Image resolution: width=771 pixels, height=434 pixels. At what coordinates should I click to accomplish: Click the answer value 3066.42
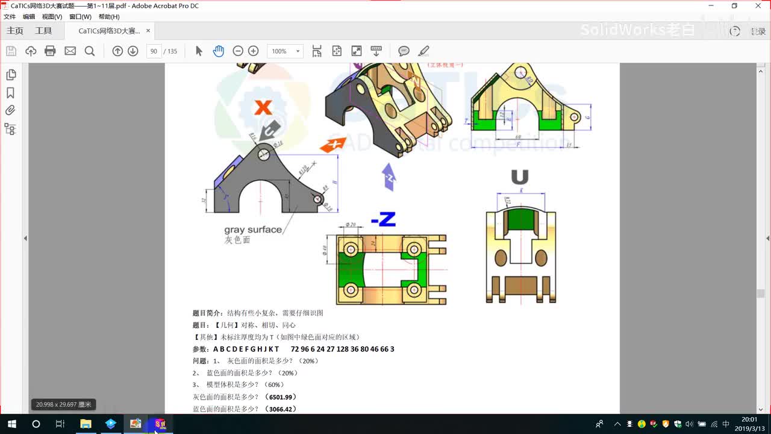[280, 409]
